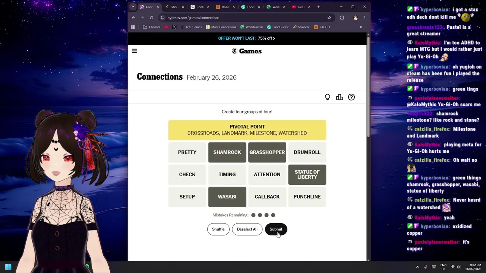Click the NYT Games logo

tap(247, 51)
